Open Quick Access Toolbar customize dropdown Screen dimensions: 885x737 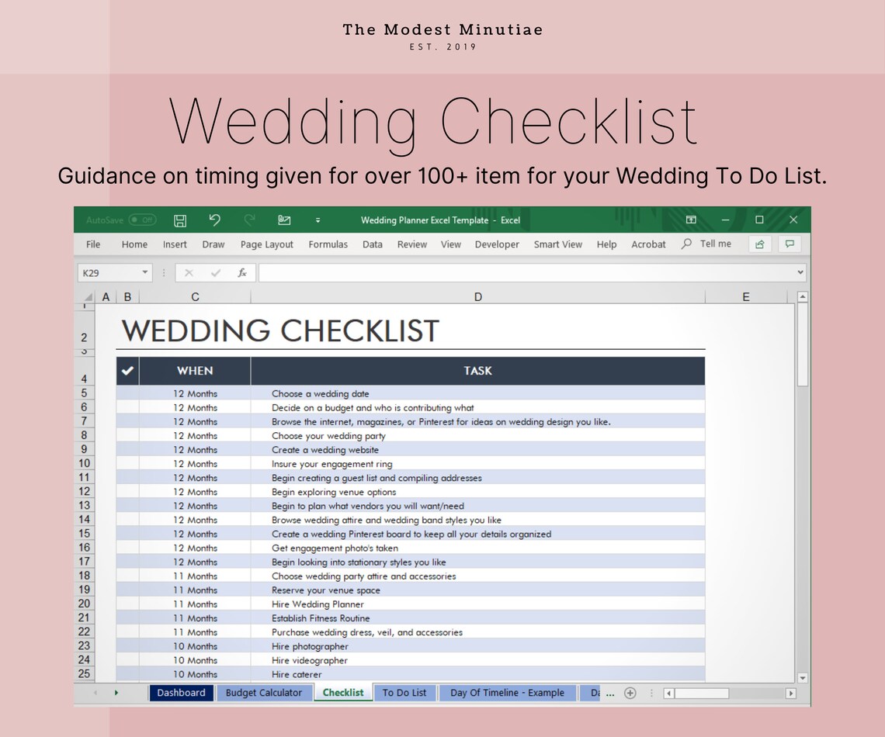[318, 220]
